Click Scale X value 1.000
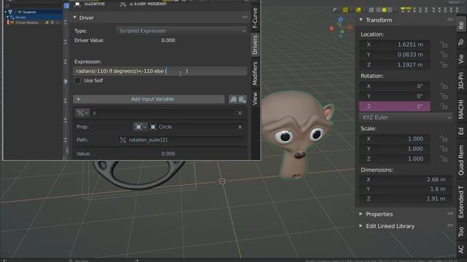The image size is (467, 262). click(395, 139)
